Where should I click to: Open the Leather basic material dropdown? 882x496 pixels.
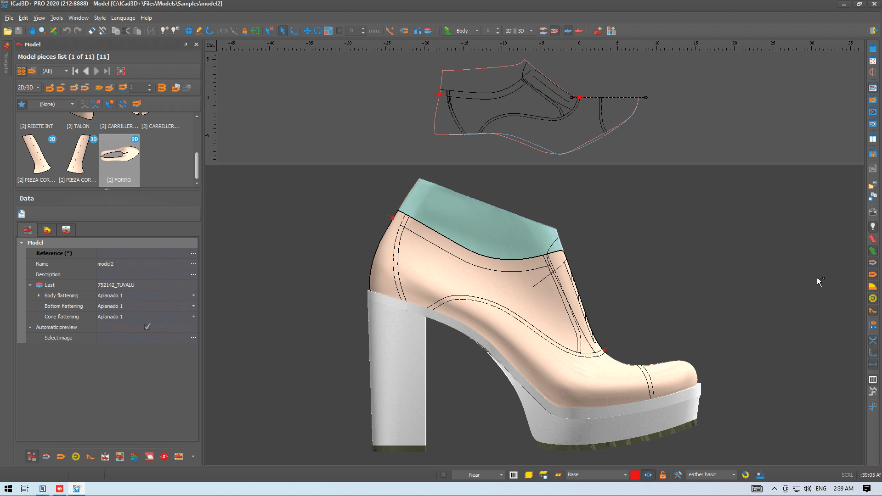click(734, 475)
